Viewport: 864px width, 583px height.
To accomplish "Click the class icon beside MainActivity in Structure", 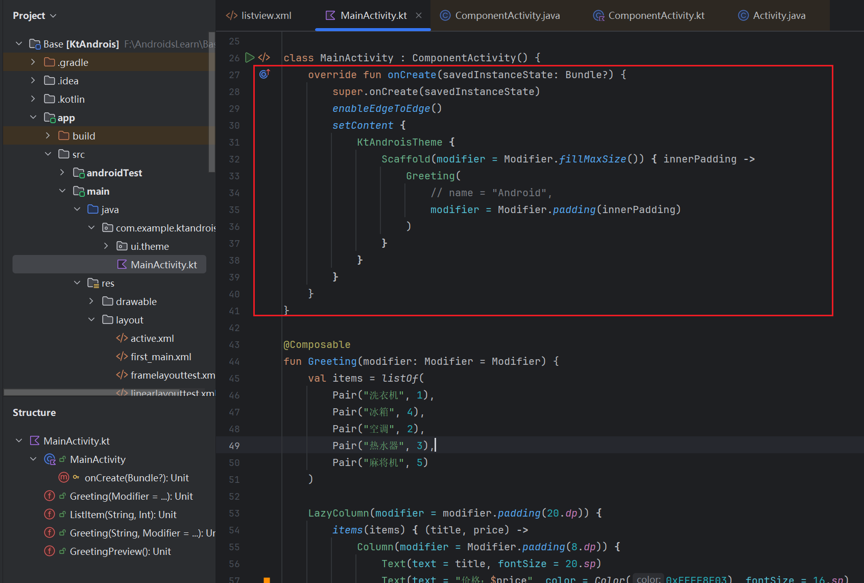I will (50, 459).
